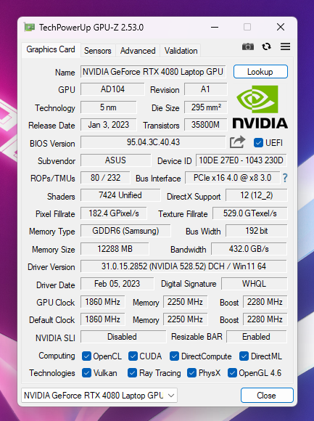
Task: Go to the Validation tab
Action: point(181,51)
